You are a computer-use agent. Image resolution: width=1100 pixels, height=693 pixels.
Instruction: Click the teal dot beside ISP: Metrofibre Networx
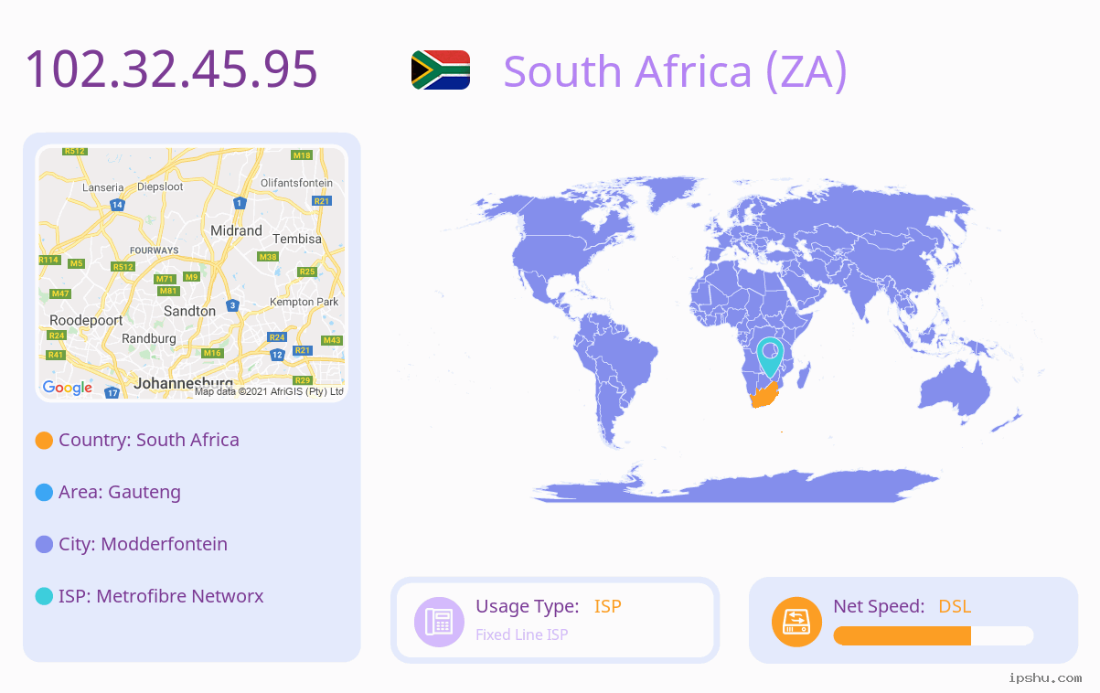click(x=44, y=597)
